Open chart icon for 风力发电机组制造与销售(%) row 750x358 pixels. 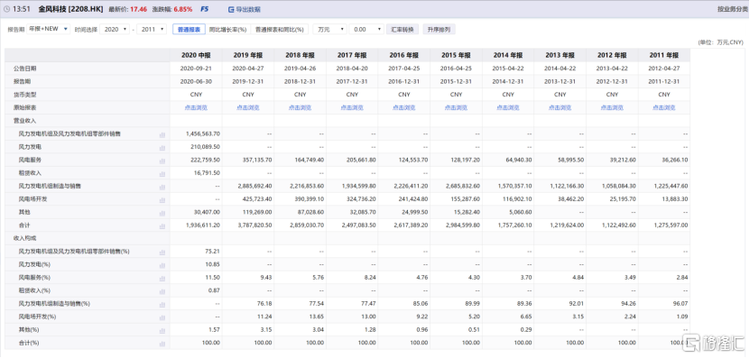click(162, 304)
